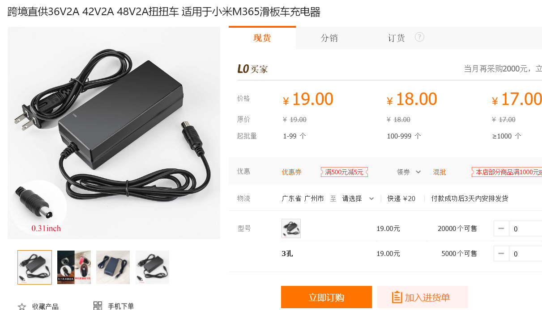The image size is (542, 310).
Task: Click the clipboard icon on 加入进货单
Action: point(397,297)
